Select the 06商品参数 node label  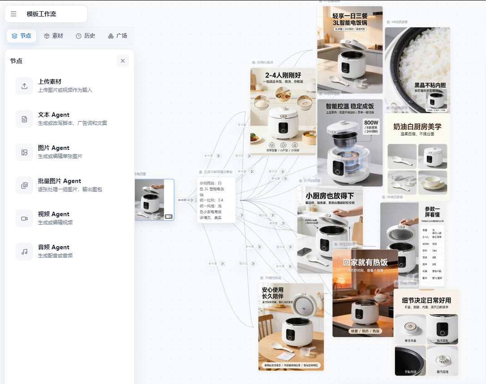(393, 197)
